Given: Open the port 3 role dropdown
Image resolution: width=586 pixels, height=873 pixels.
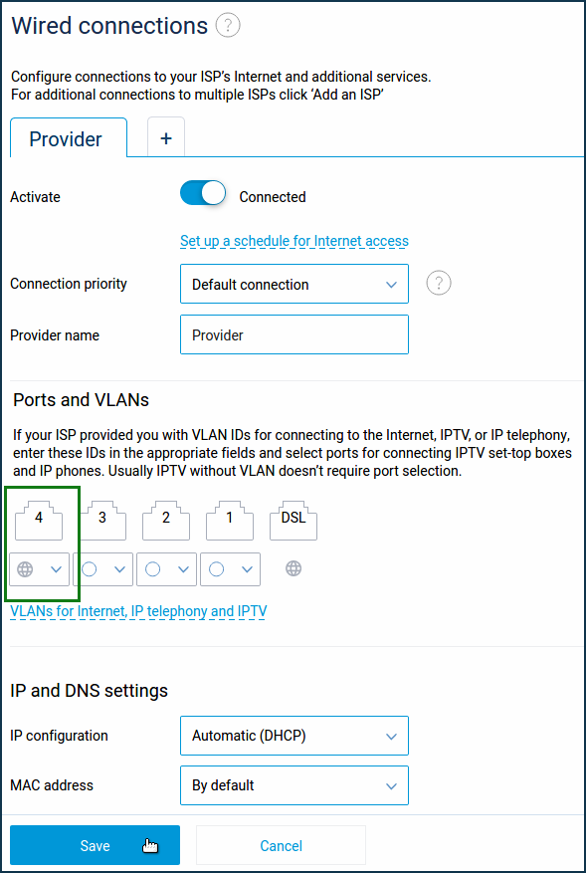Looking at the screenshot, I should (102, 569).
